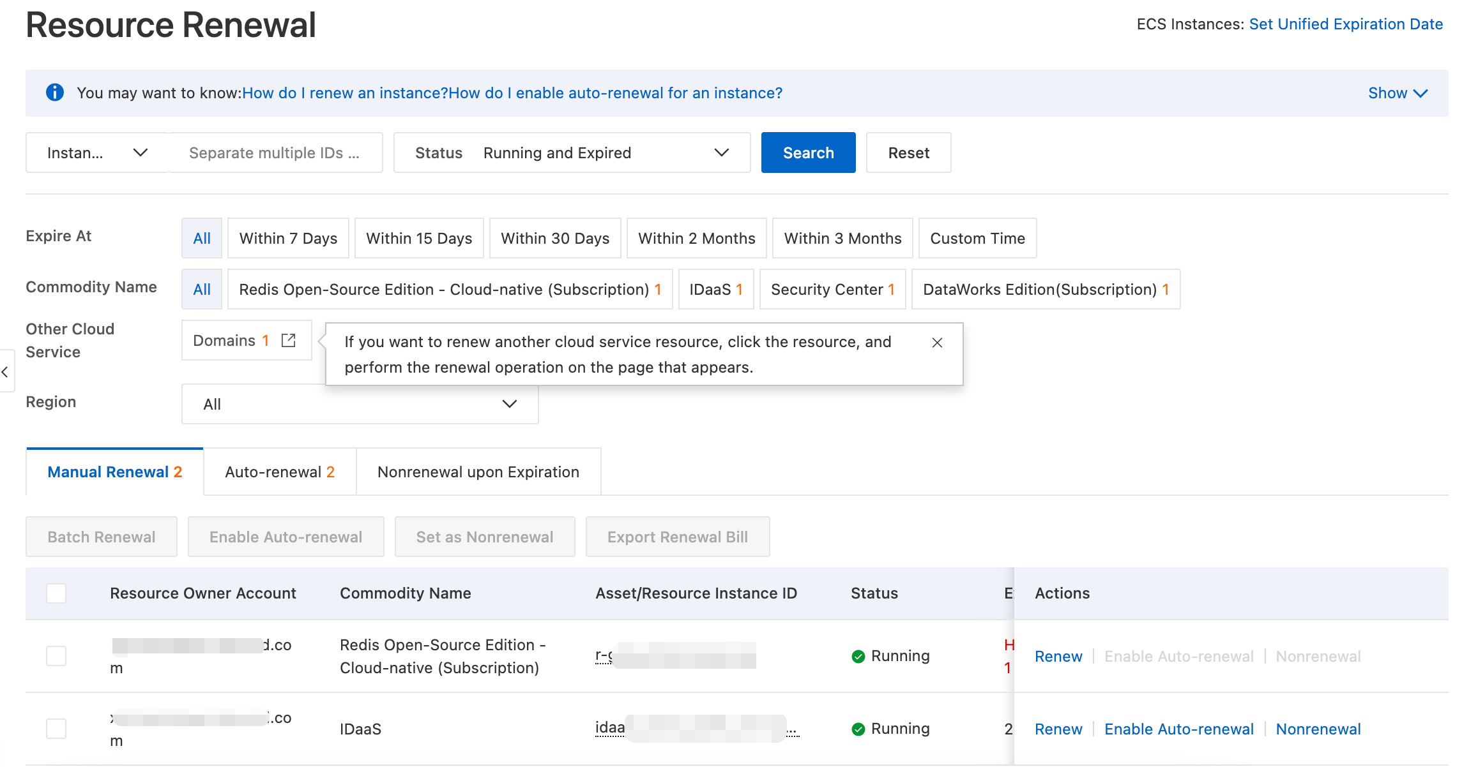Switch to the Manual Renewal tab
The image size is (1478, 767).
[114, 472]
